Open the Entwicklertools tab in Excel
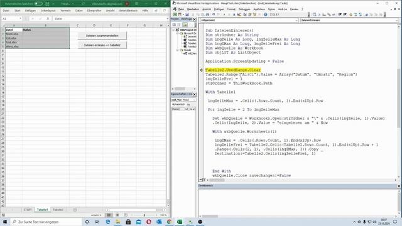402x226 pixels. 128,11
